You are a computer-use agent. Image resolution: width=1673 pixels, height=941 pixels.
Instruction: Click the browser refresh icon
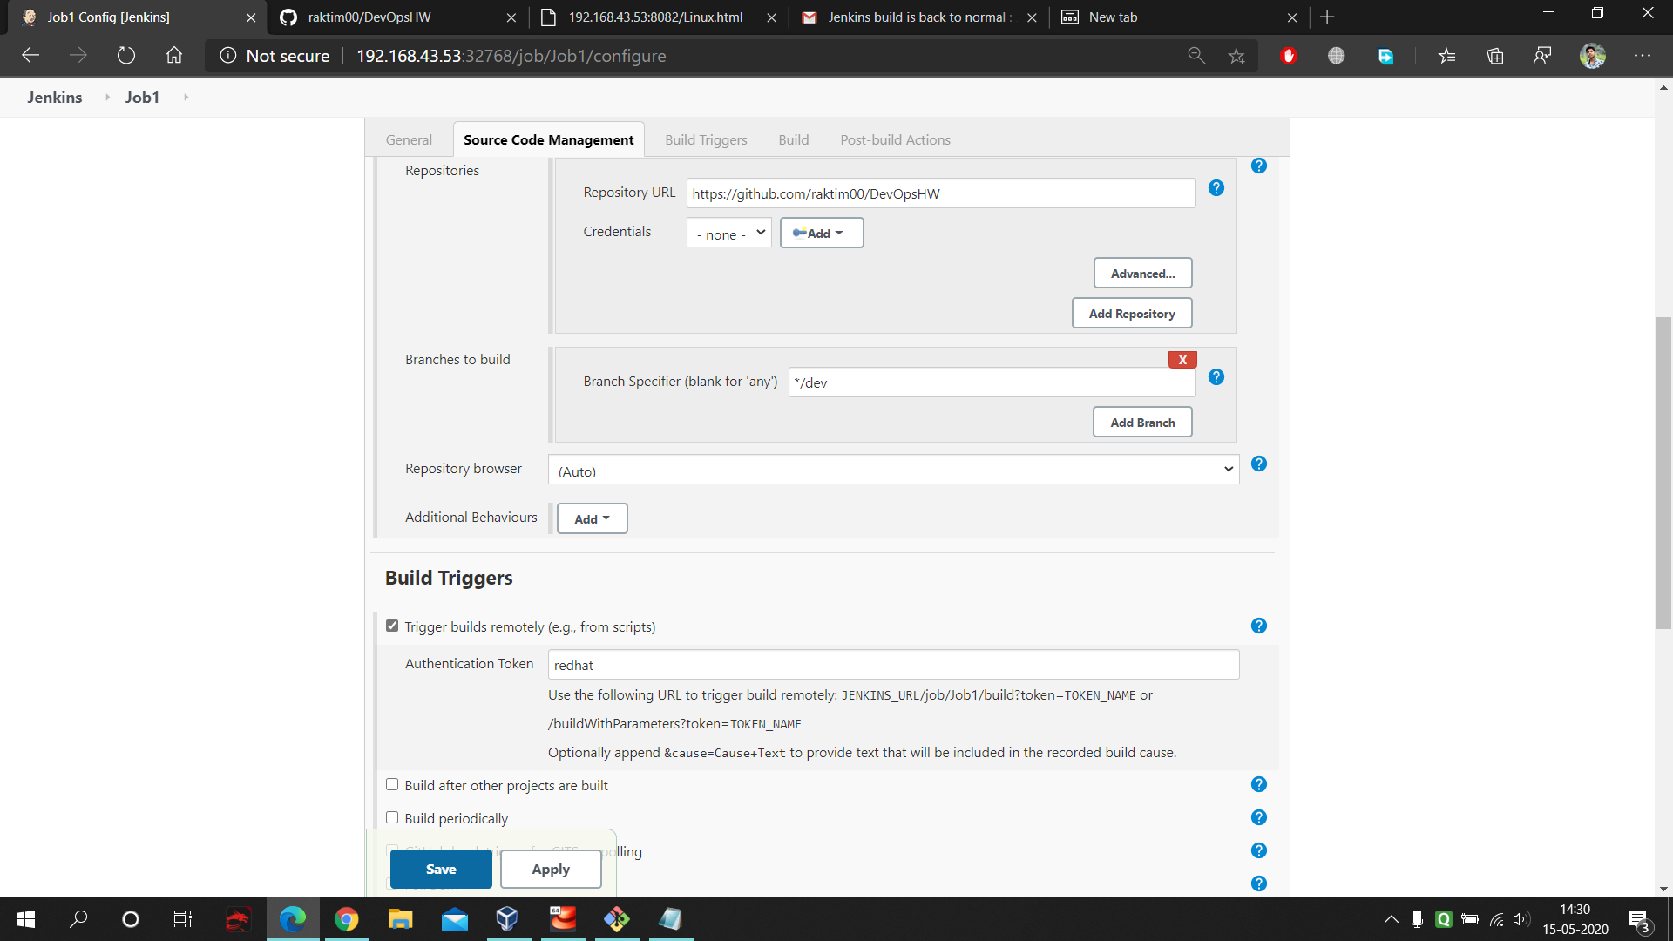(126, 56)
